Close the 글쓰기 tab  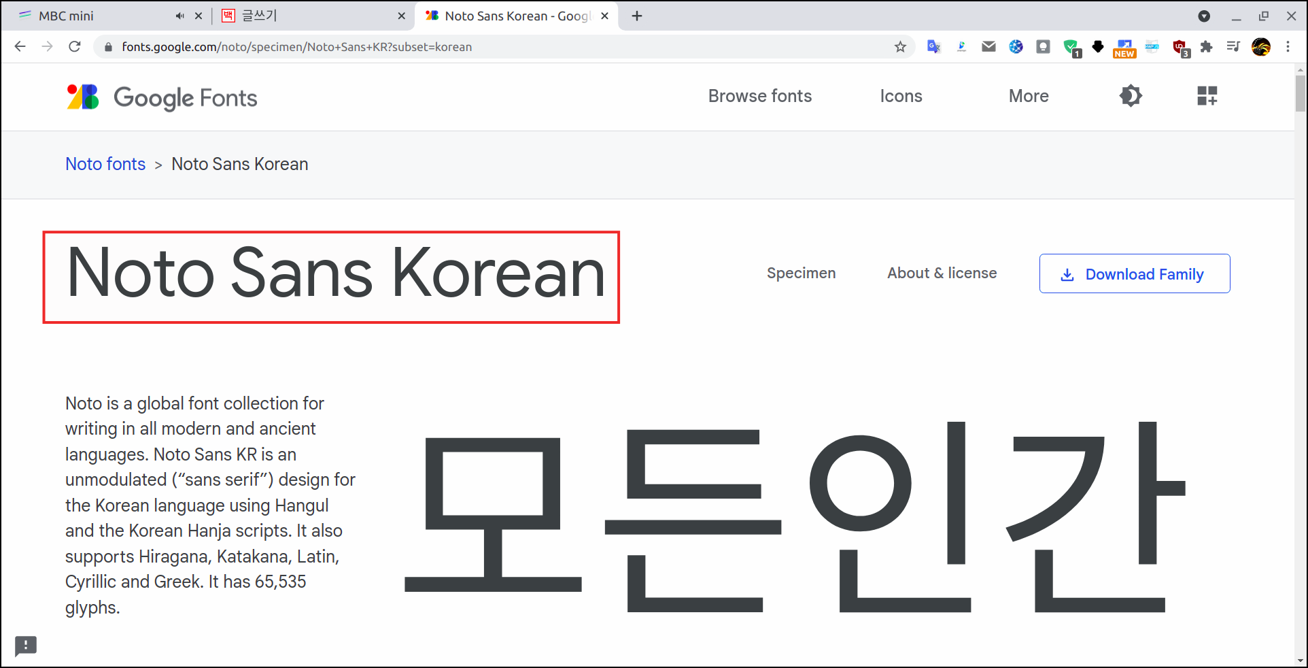point(401,16)
